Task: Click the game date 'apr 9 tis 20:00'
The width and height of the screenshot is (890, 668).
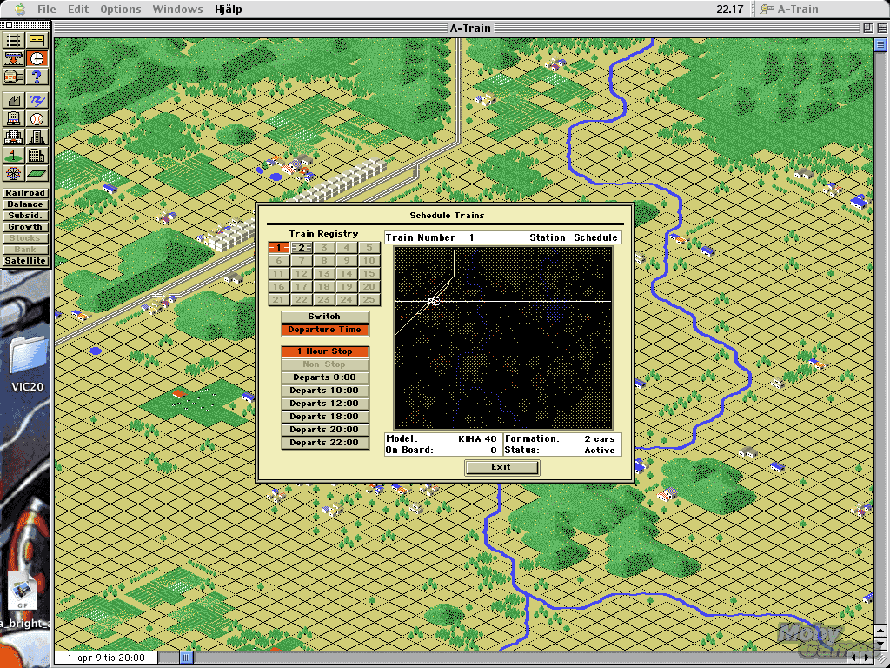Action: click(x=110, y=658)
